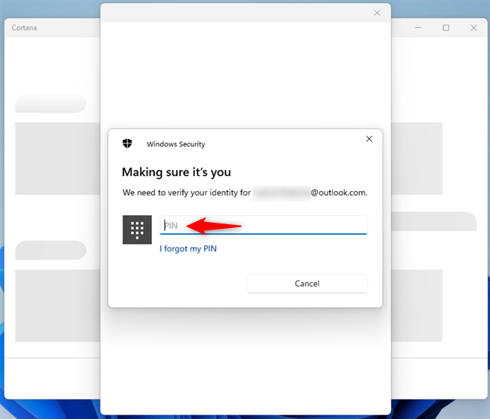Screen dimensions: 490x419
Task: Cancel the Windows Security prompt
Action: (x=307, y=283)
